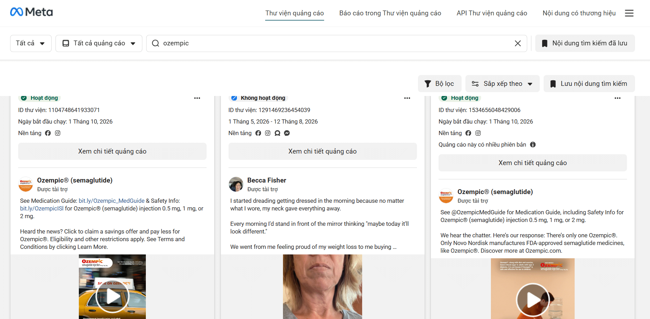Open bit.ly/Ozempic_MedGuide link
650x319 pixels.
pos(112,201)
